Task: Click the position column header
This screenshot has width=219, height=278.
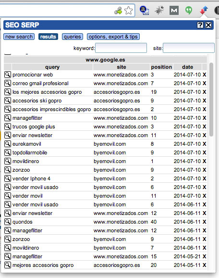Action: 161,67
